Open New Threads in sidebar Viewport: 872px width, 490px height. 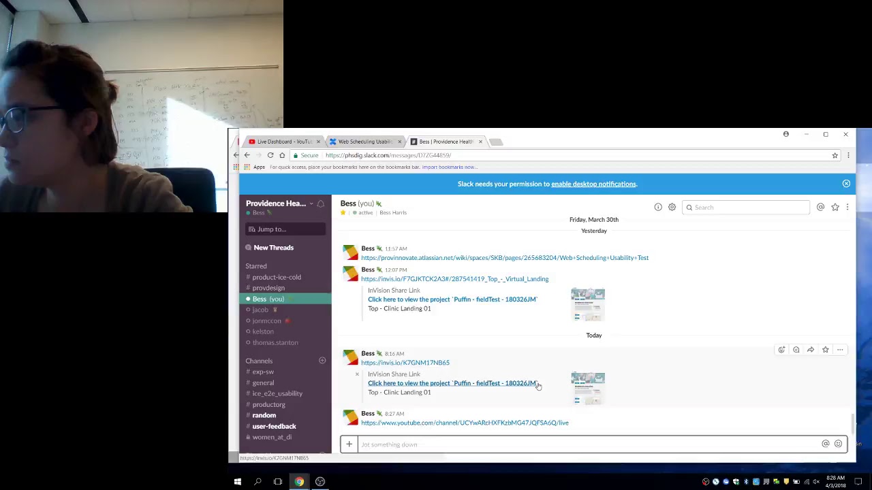tap(273, 248)
